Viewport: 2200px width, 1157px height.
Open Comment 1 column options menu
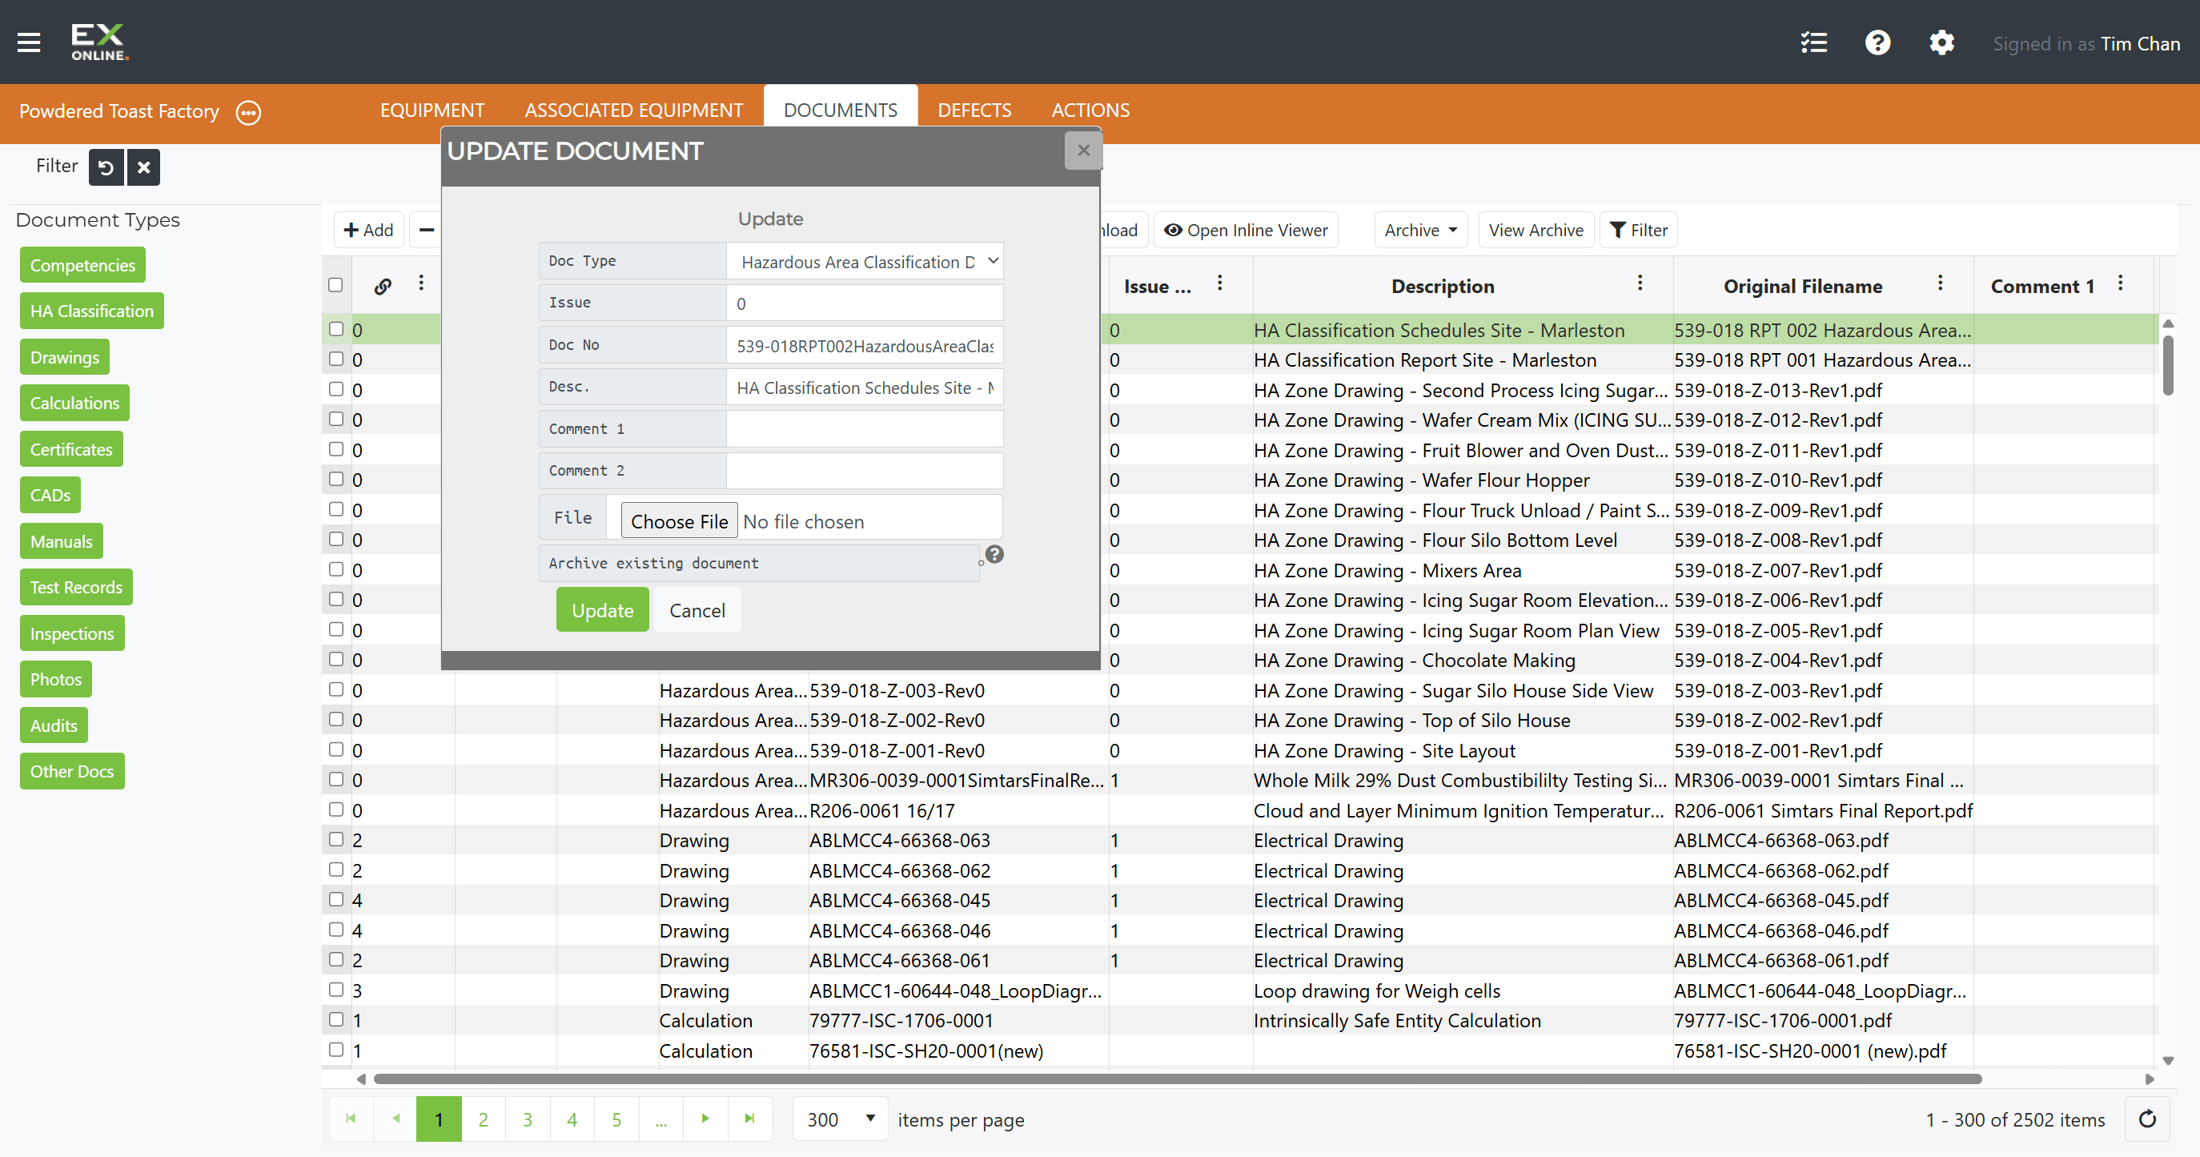[x=2120, y=283]
